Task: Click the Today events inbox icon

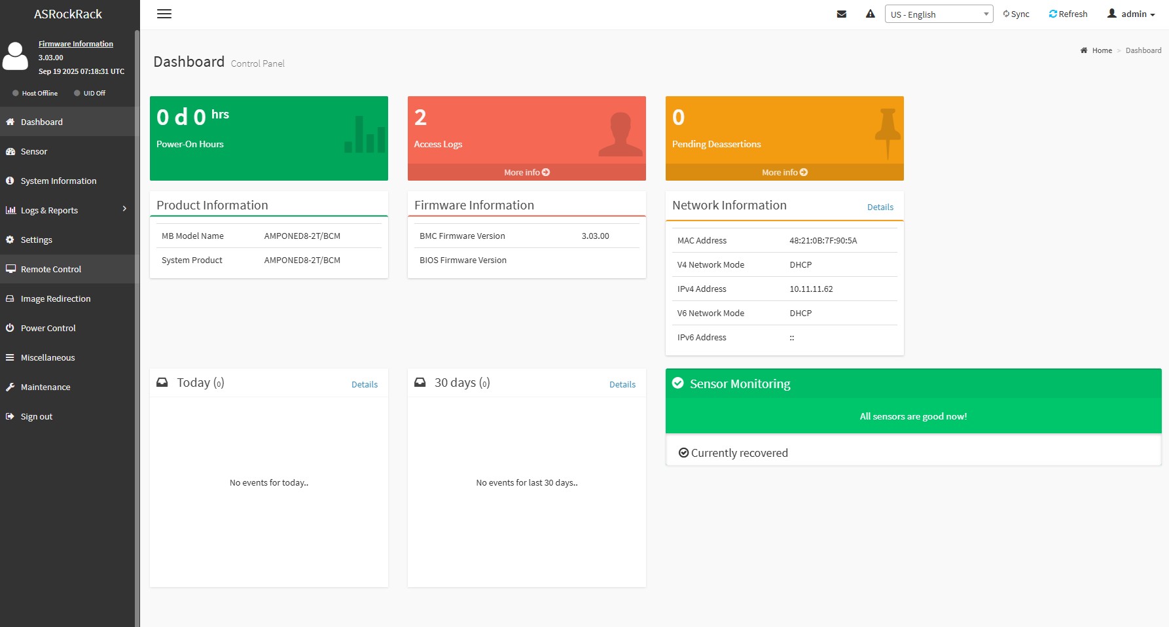Action: click(x=162, y=382)
